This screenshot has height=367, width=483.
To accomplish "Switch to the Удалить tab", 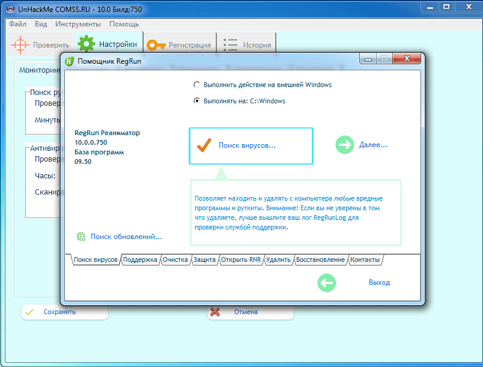I will [279, 259].
